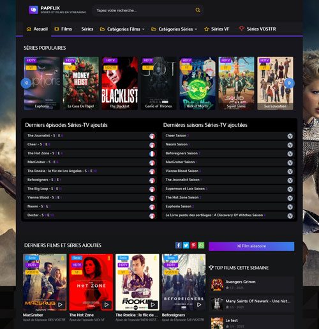The width and height of the screenshot is (319, 329).
Task: Open the Squid Game poster
Action: [x=236, y=83]
